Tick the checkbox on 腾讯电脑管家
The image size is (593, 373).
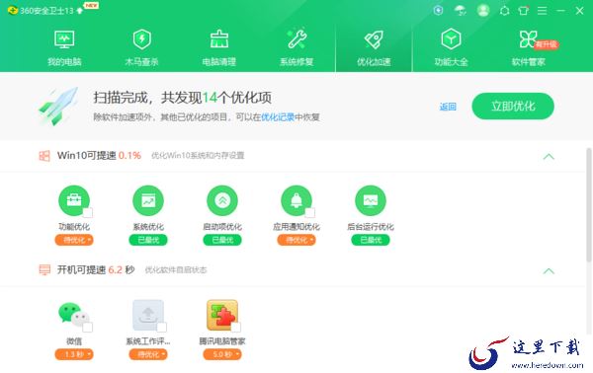coord(236,327)
